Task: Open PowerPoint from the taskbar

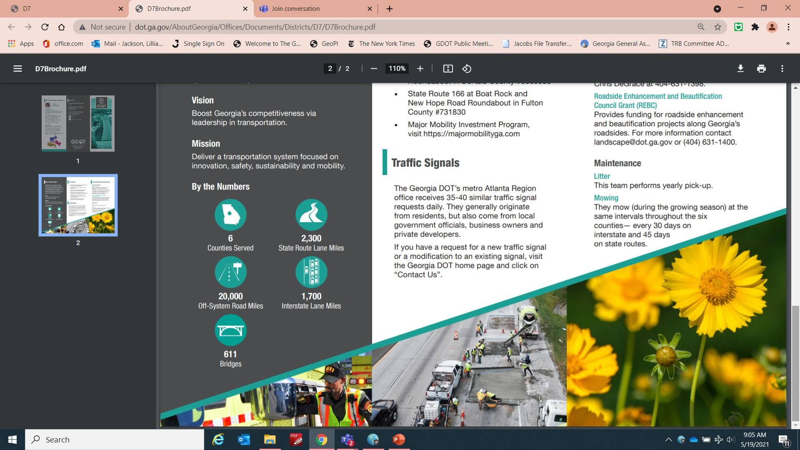Action: pos(399,440)
